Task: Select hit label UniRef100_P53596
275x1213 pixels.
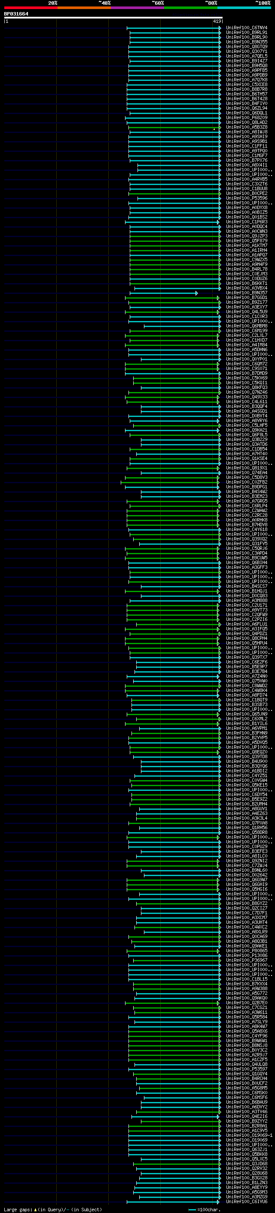Action: click(x=246, y=198)
